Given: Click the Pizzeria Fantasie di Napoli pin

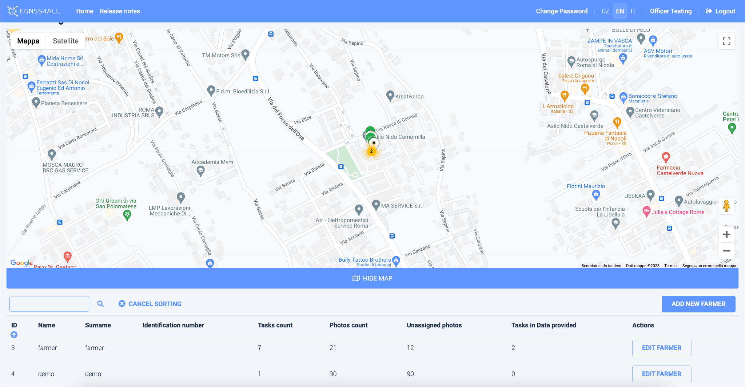Looking at the screenshot, I should click(x=617, y=122).
